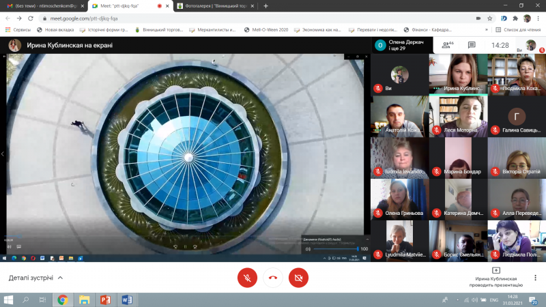The image size is (546, 307).
Task: Open the Chrome extensions puzzle icon
Action: pos(515,18)
